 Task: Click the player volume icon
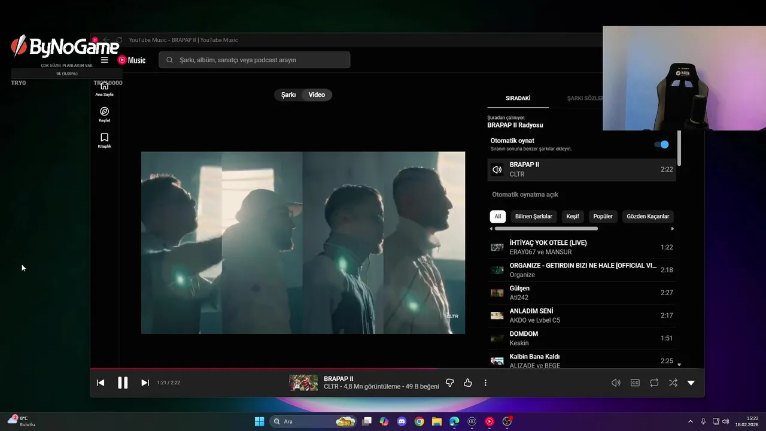click(616, 383)
